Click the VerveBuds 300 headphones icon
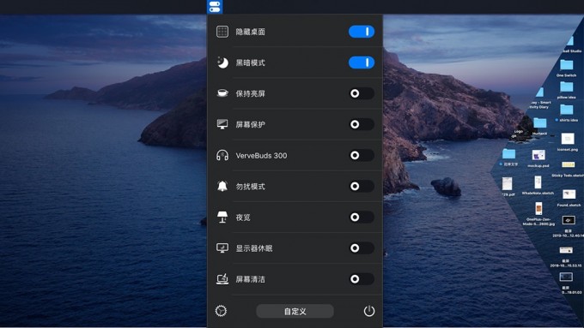584x328 pixels. click(x=222, y=155)
